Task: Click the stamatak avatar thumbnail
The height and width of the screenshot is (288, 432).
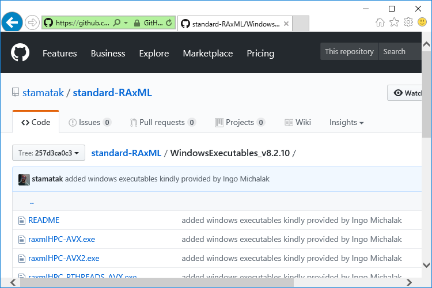Action: pyautogui.click(x=24, y=179)
